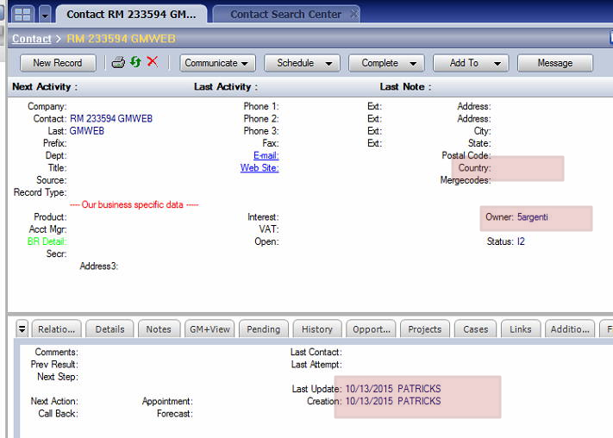This screenshot has width=613, height=438.
Task: Select the GM+View tab
Action: click(209, 329)
